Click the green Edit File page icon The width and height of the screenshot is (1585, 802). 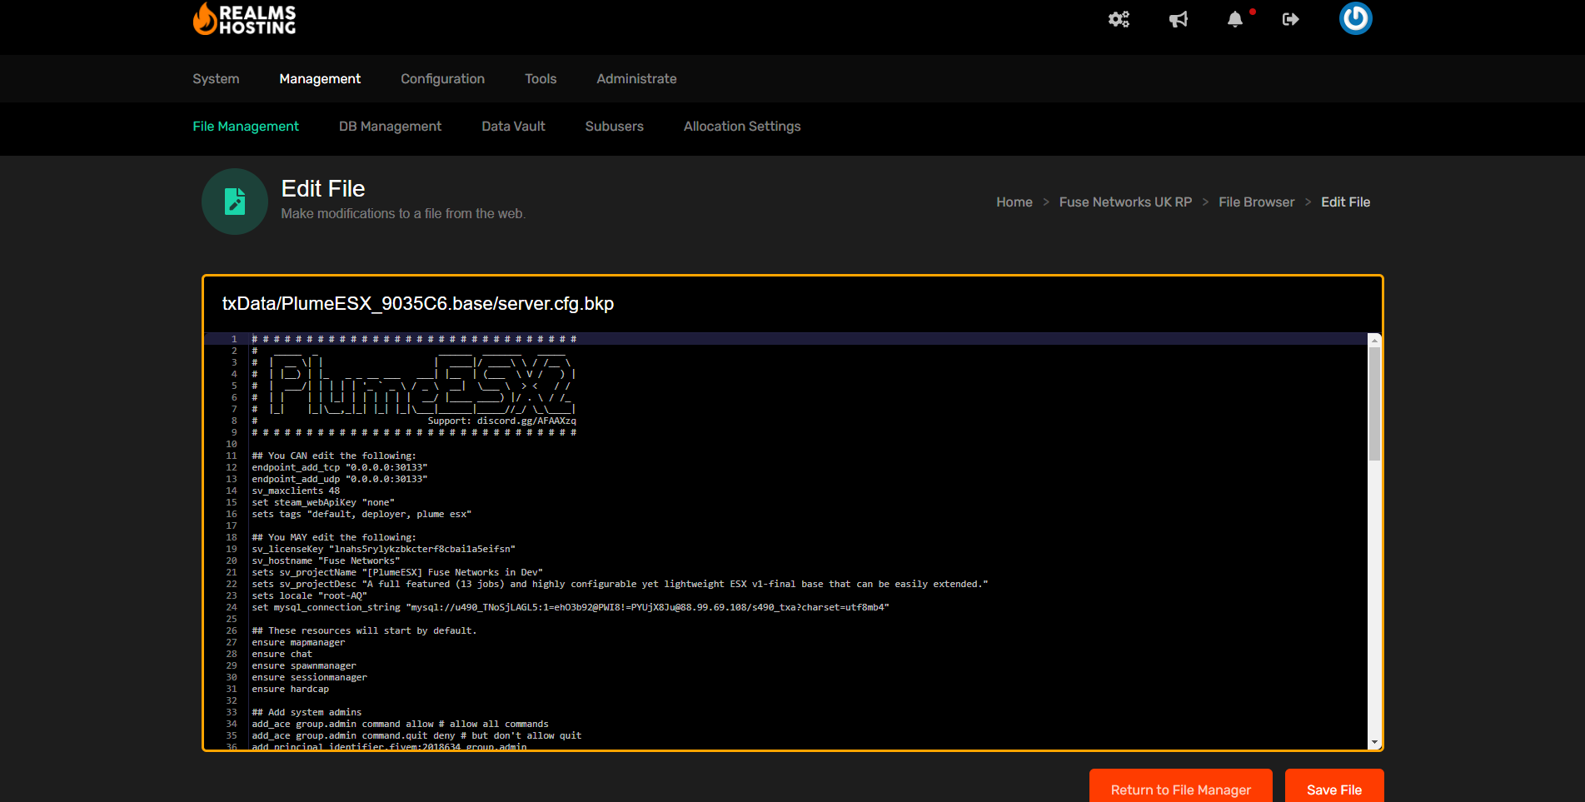coord(235,202)
